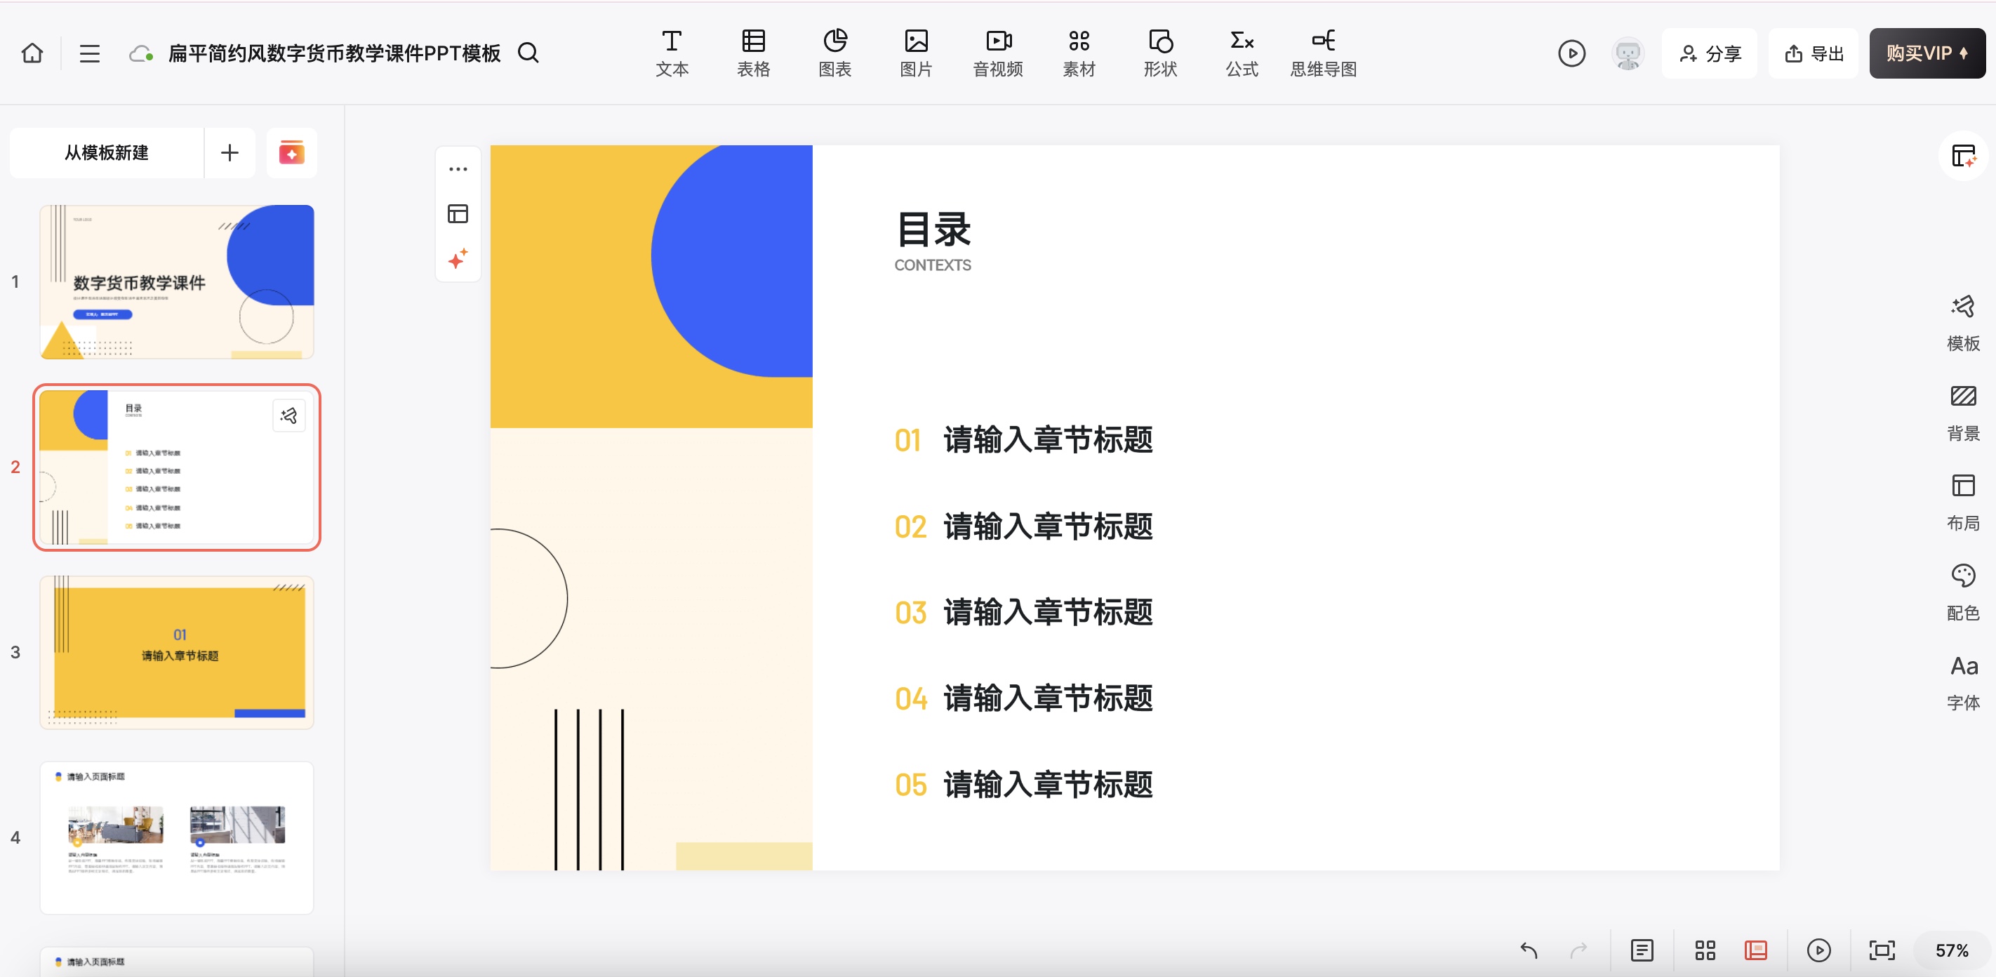
Task: Undo the last action
Action: [x=1529, y=950]
